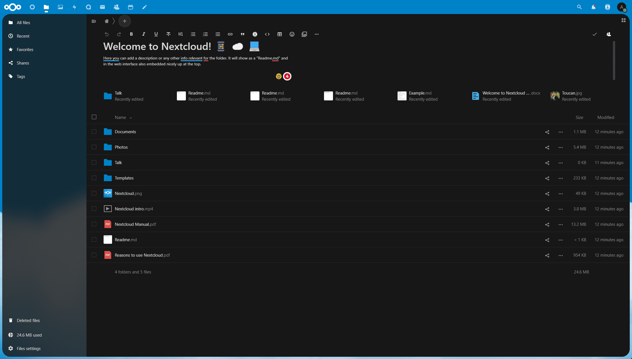Sort files by Name column
Screen dimensions: 632x359
(120, 118)
